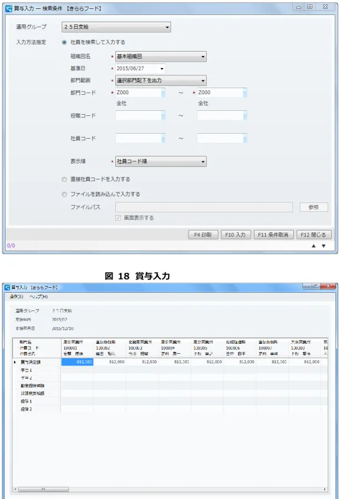
Task: Click the grid's horizontal scrollbar right arrow
Action: tap(325, 489)
